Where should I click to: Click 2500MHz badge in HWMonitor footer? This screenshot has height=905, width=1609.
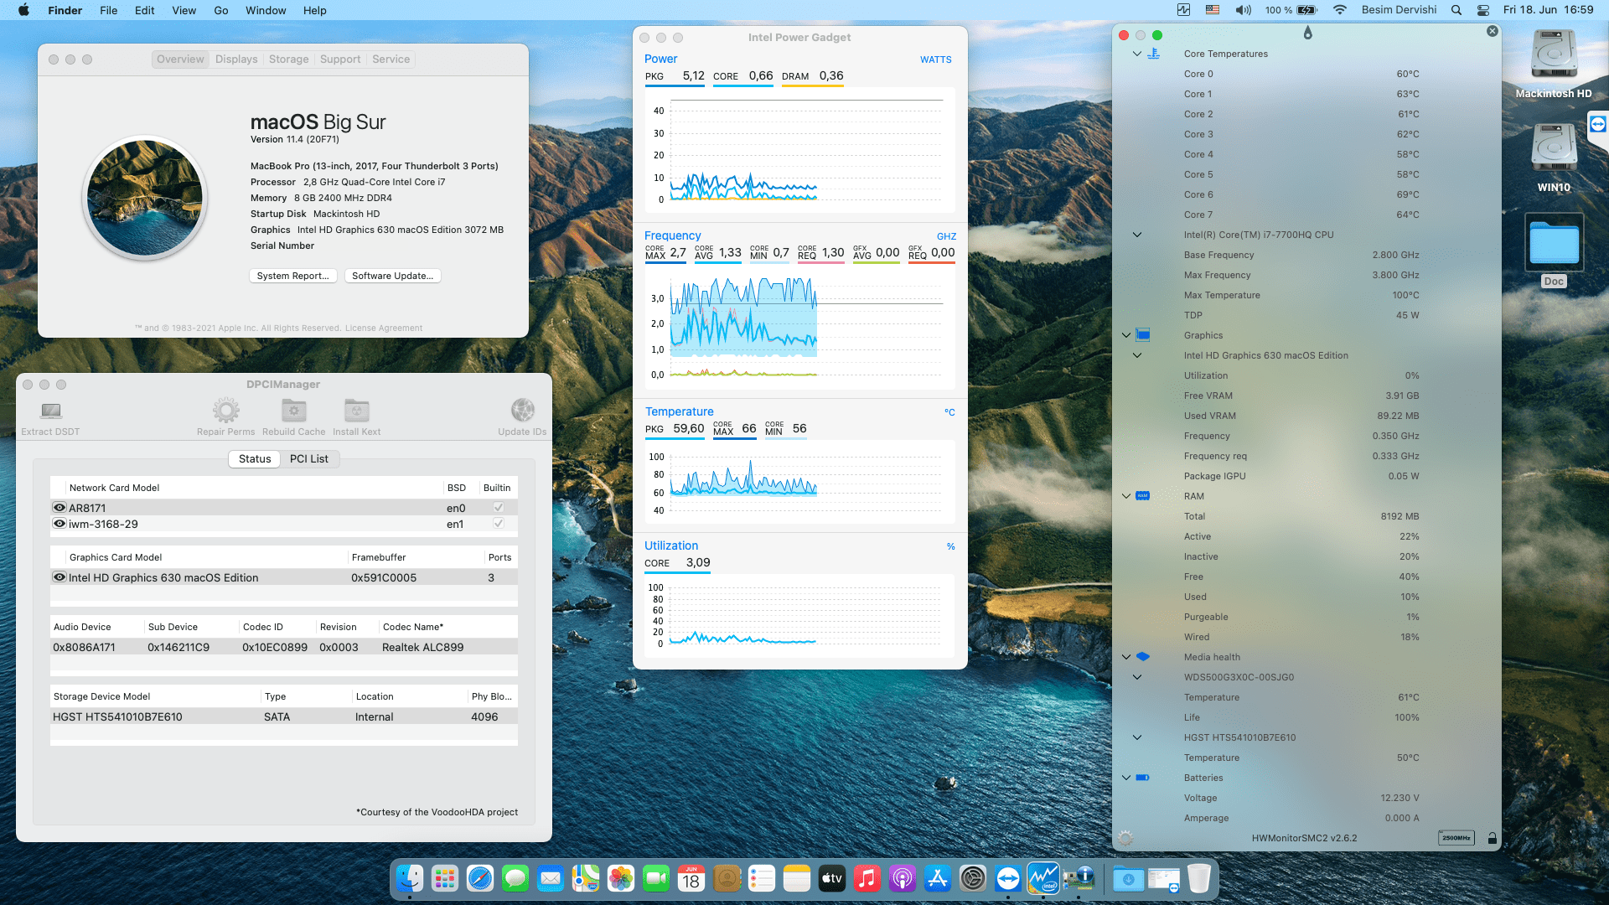[1456, 838]
